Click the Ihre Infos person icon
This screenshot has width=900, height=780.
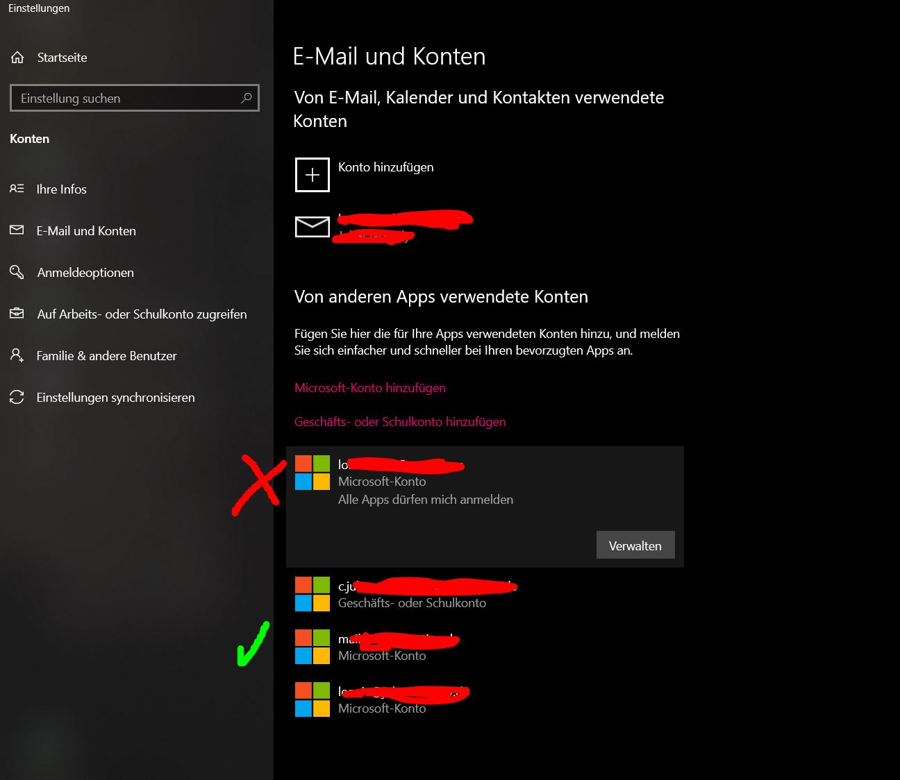click(x=17, y=189)
